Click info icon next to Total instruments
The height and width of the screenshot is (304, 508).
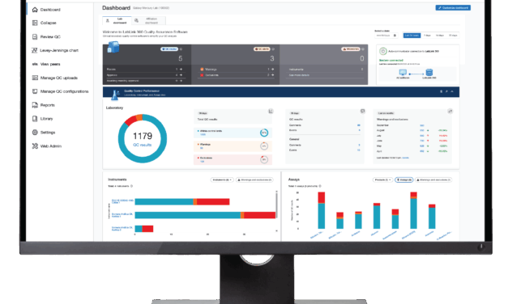(131, 186)
